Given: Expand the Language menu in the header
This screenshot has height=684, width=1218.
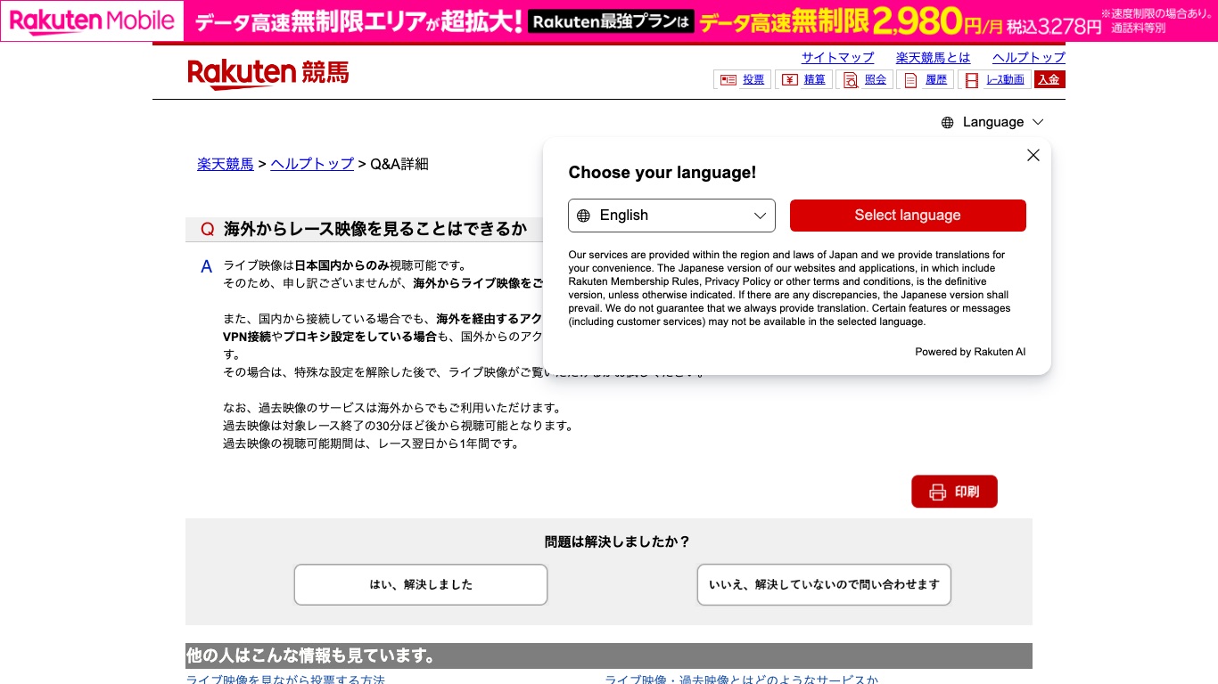Looking at the screenshot, I should click(x=992, y=122).
